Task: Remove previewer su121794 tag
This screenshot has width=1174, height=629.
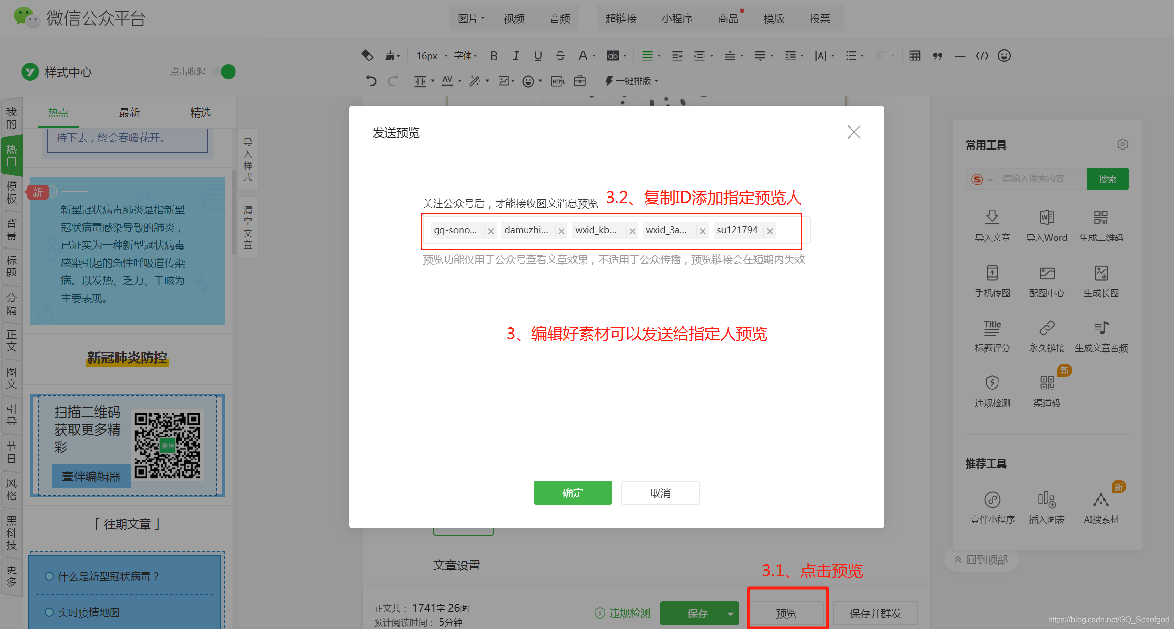Action: coord(770,231)
